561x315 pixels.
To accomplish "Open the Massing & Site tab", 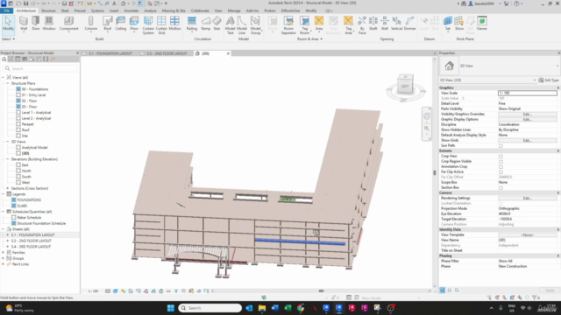I will tap(174, 10).
